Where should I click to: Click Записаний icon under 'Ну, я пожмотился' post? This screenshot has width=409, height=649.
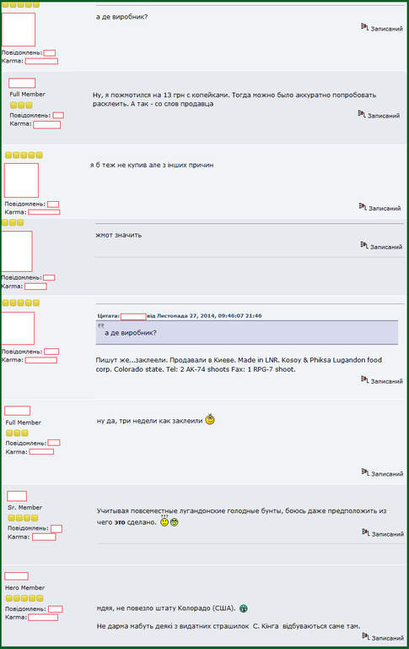point(362,114)
